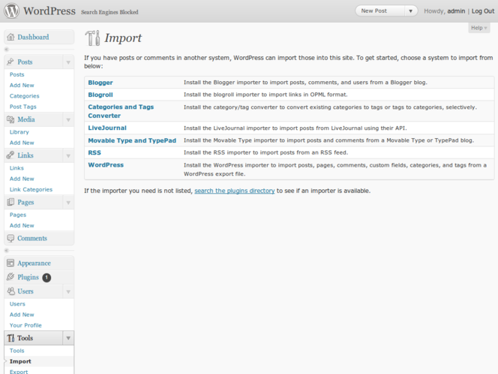Expand the Help panel
This screenshot has width=498, height=374.
[478, 28]
